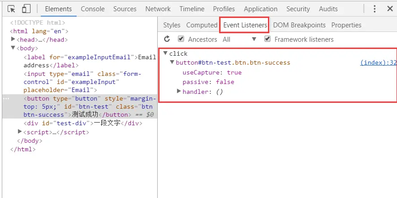Open the Console tab
This screenshot has height=198, width=397.
point(93,9)
